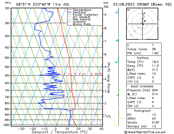Click the Totals Totals value 28
174x134 pixels.
tap(154, 49)
